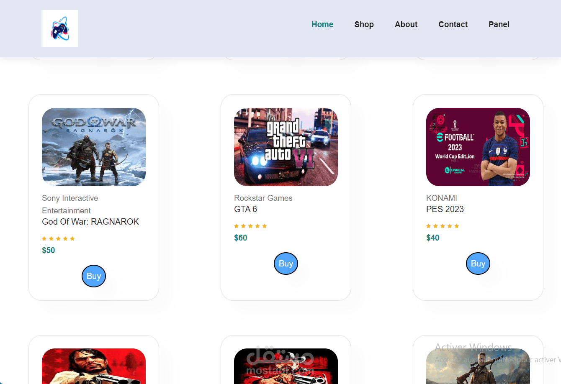Image resolution: width=561 pixels, height=384 pixels.
Task: Open the Football 2023 World Cup cover
Action: pos(478,147)
